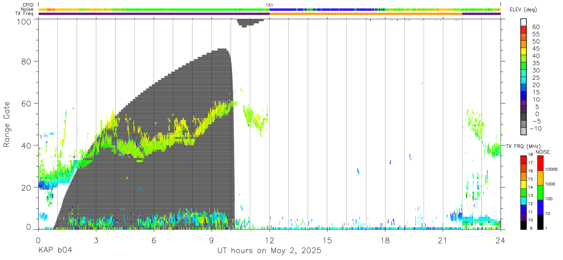
Task: Click the ELEV (deg) colorbar title
Action: click(x=523, y=10)
